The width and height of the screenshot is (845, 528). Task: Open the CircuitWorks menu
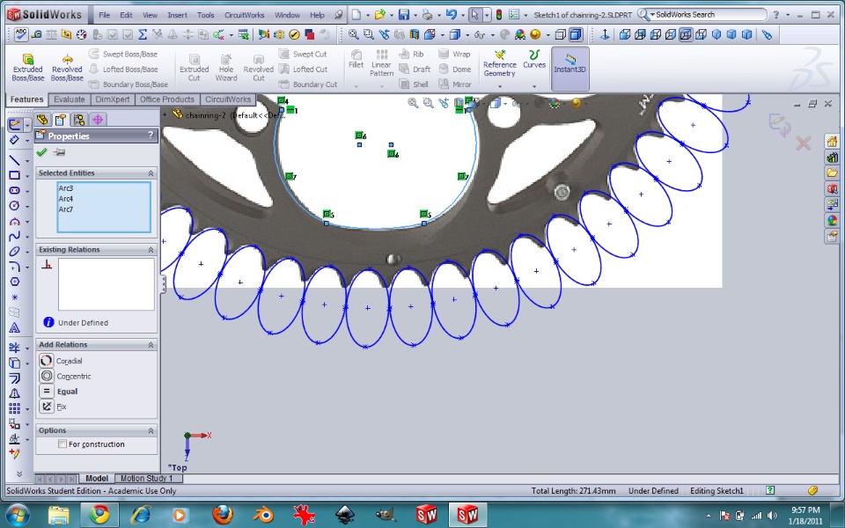244,15
